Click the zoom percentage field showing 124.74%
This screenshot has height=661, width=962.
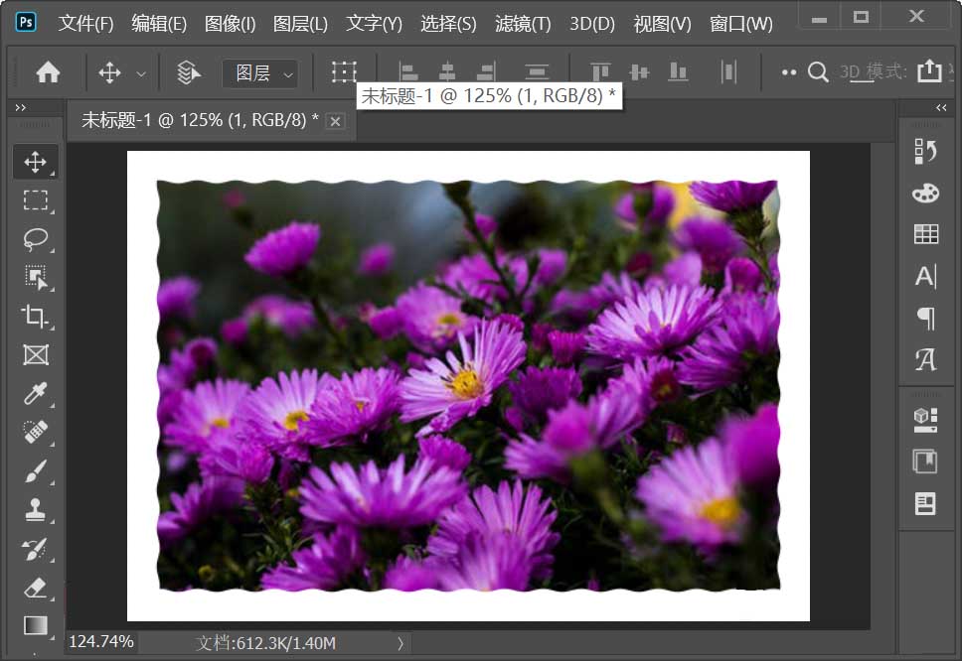[99, 642]
